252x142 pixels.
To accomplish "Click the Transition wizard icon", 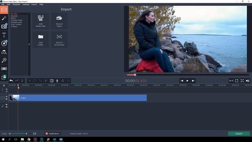I will pyautogui.click(x=52, y=81).
